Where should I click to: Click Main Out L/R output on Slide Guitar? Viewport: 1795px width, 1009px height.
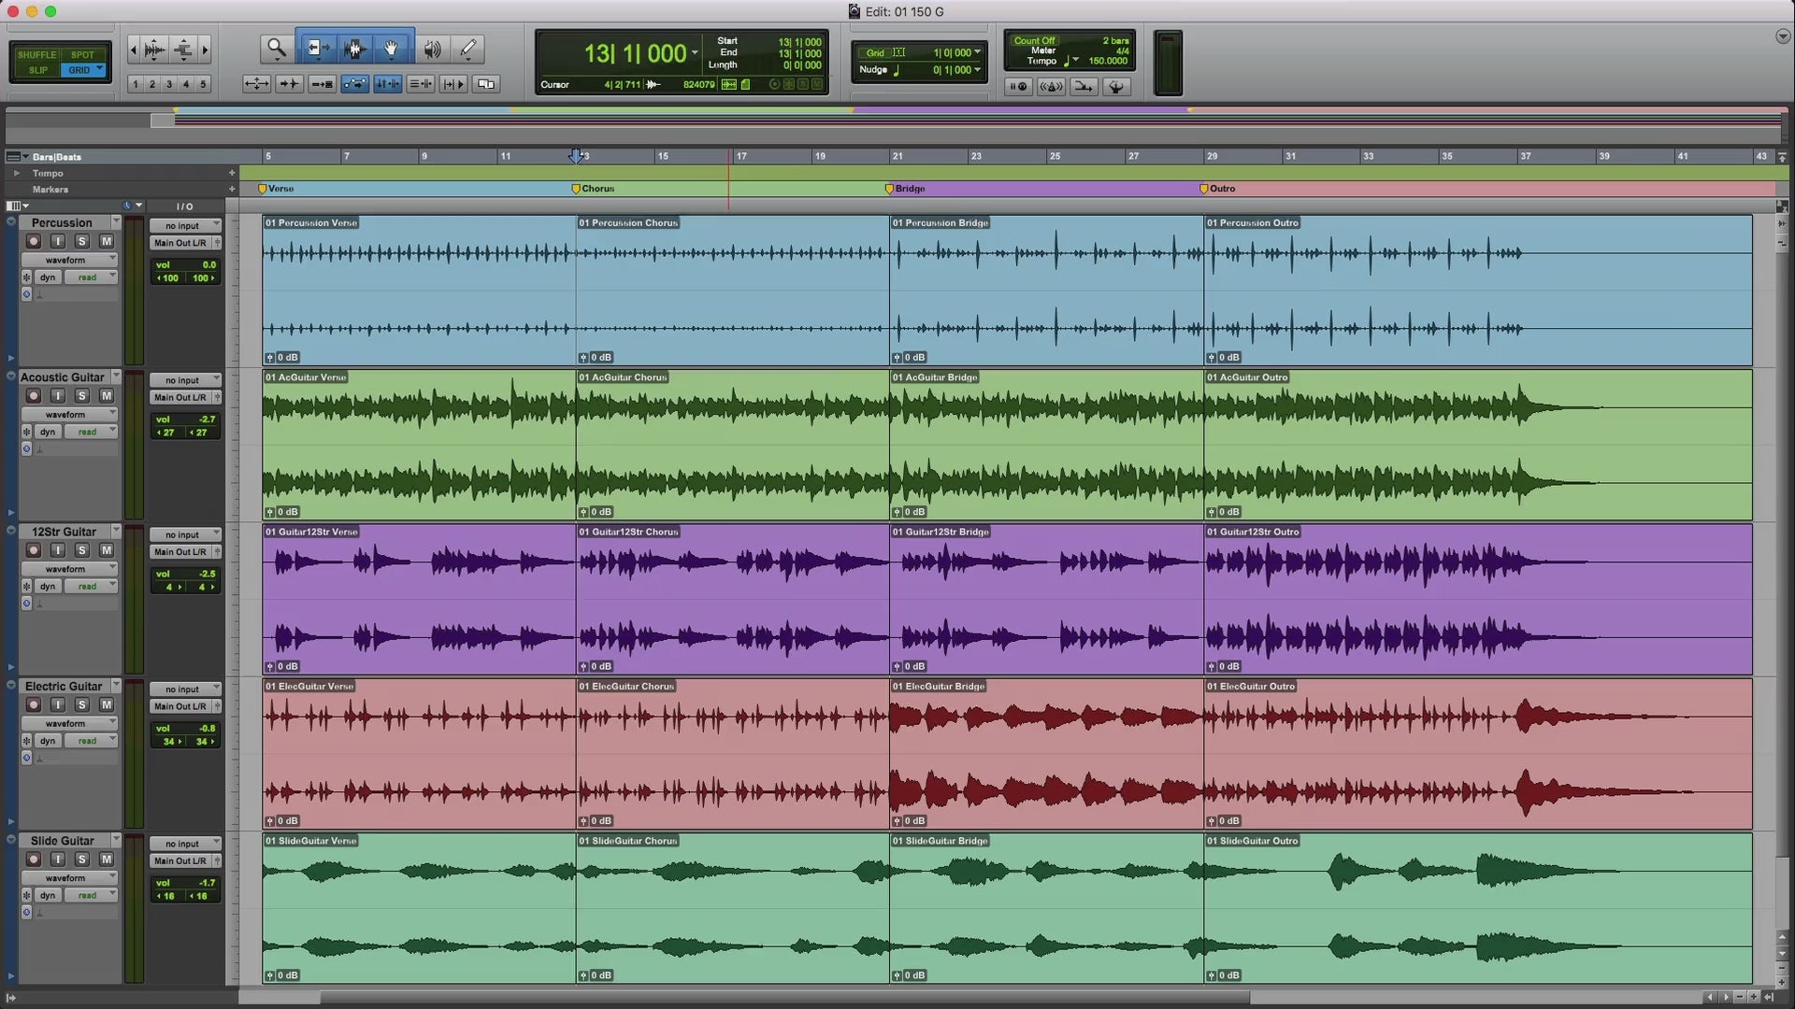click(180, 861)
